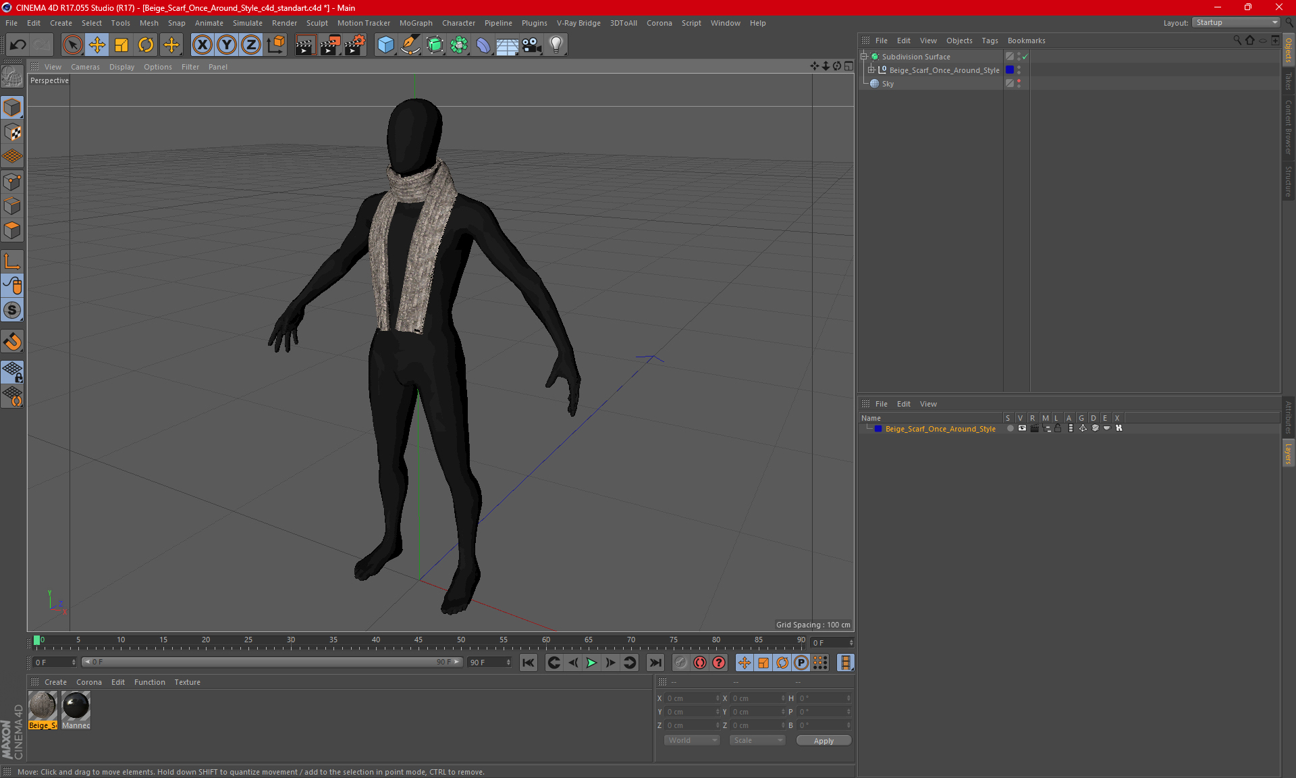This screenshot has height=778, width=1296.
Task: Select the Rotate tool icon
Action: point(146,45)
